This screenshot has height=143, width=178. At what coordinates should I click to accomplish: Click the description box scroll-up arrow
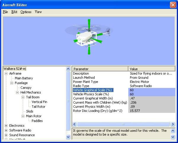(x=173, y=131)
